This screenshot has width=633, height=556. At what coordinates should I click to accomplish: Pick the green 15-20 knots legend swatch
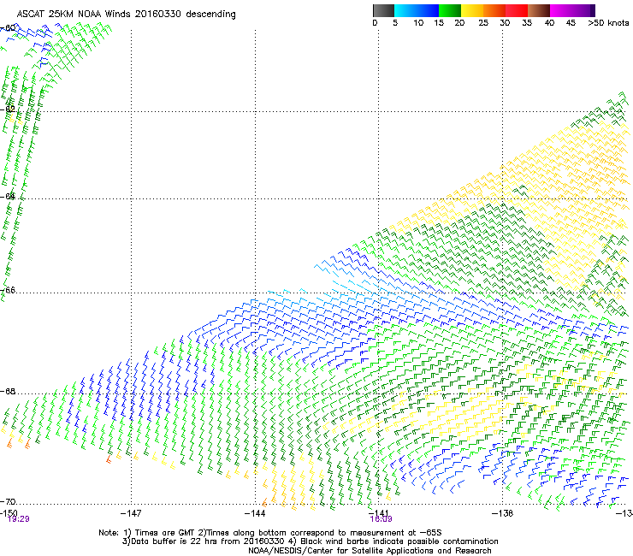tap(450, 10)
